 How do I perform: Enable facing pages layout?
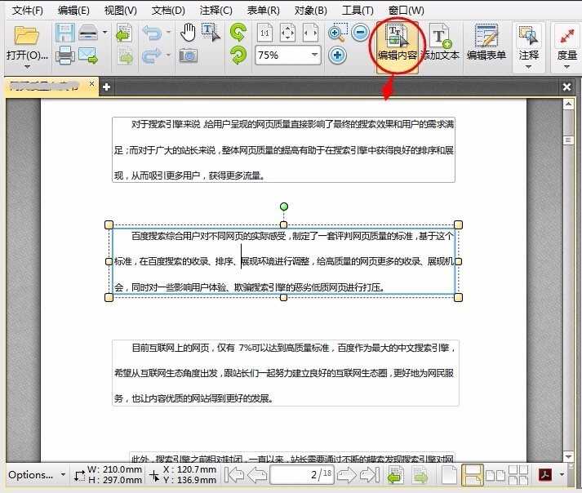tap(496, 475)
